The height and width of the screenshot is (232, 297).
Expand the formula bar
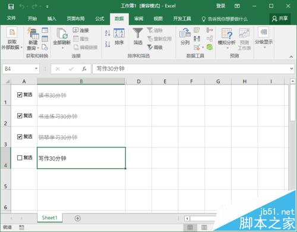point(292,68)
